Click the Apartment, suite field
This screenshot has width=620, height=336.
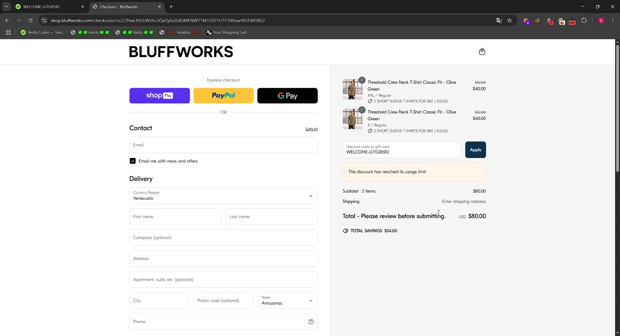[x=223, y=280]
